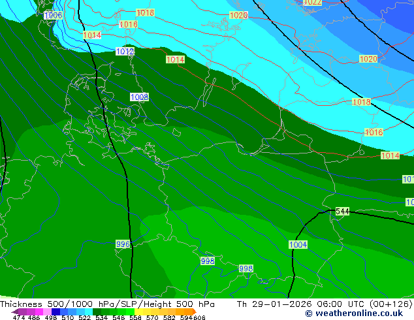Click the purple arrow at legend's low end

pyautogui.click(x=15, y=312)
